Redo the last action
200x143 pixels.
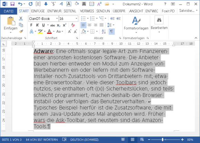click(x=30, y=4)
